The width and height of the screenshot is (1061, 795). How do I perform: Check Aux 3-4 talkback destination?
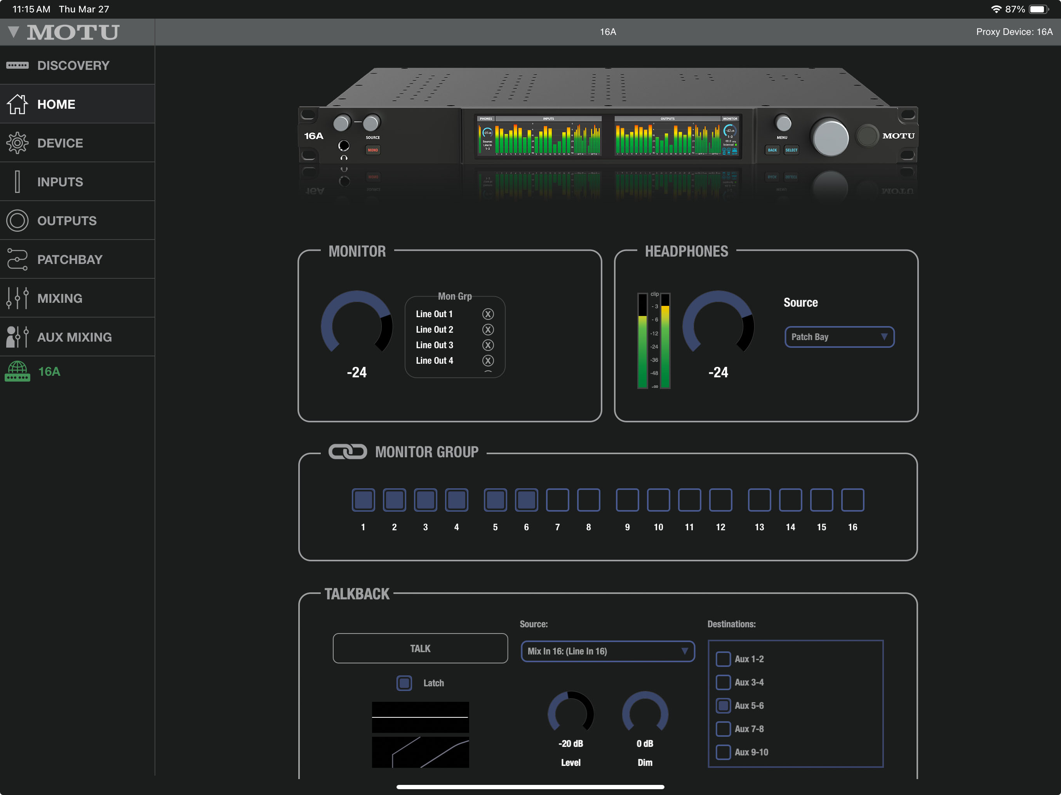coord(724,682)
